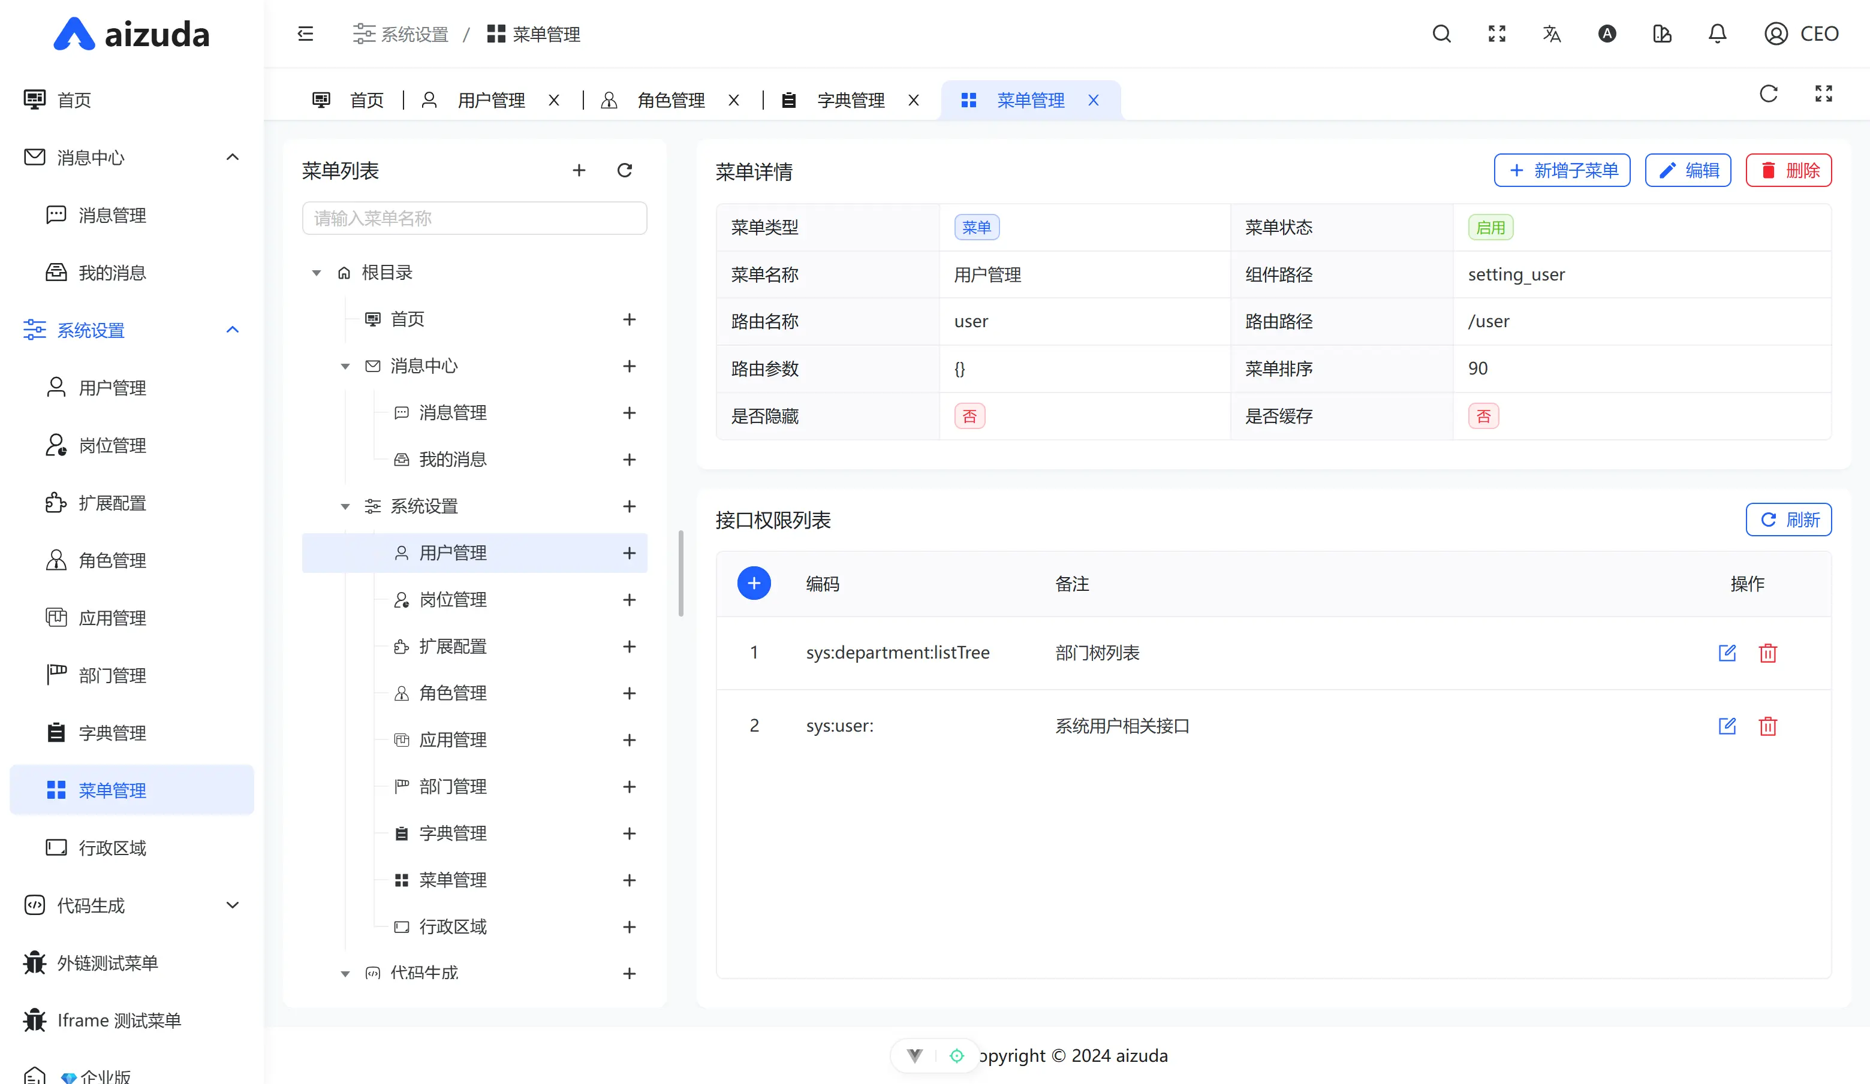The image size is (1870, 1084).
Task: Open 首页 in the sidebar
Action: coord(132,100)
